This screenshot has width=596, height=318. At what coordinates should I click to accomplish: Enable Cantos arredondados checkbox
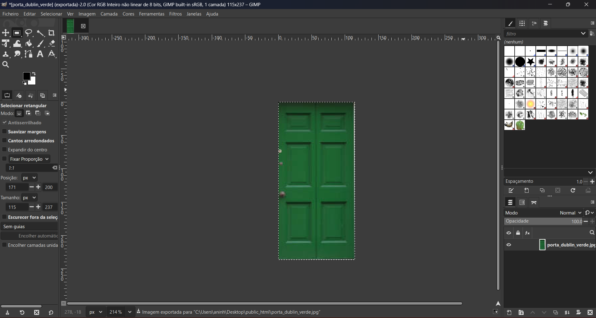(4, 141)
